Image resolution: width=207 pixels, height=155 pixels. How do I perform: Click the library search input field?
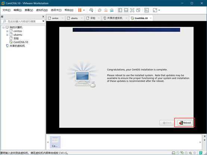pyautogui.click(x=22, y=21)
